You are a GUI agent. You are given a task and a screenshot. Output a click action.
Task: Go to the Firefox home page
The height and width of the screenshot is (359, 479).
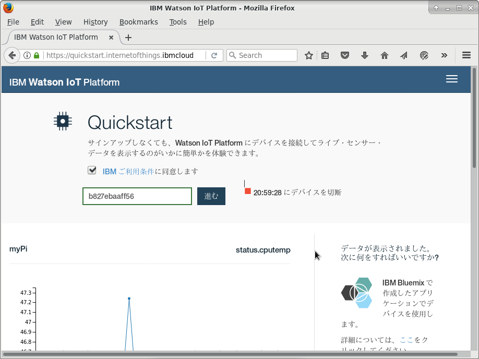(384, 55)
